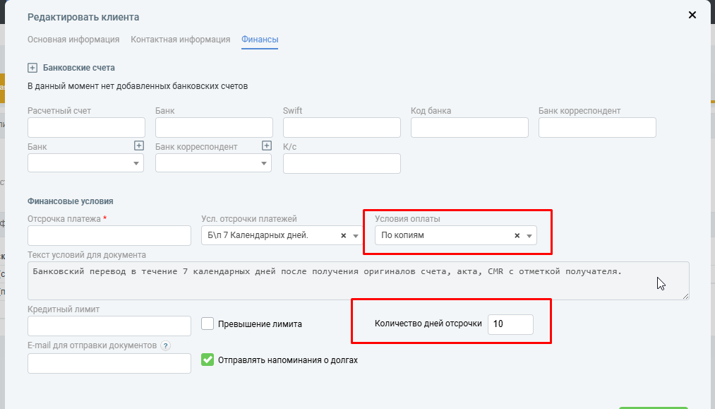Clear the Усл. отсрочки платежей selection
Screen dimensions: 715x409
(344, 236)
